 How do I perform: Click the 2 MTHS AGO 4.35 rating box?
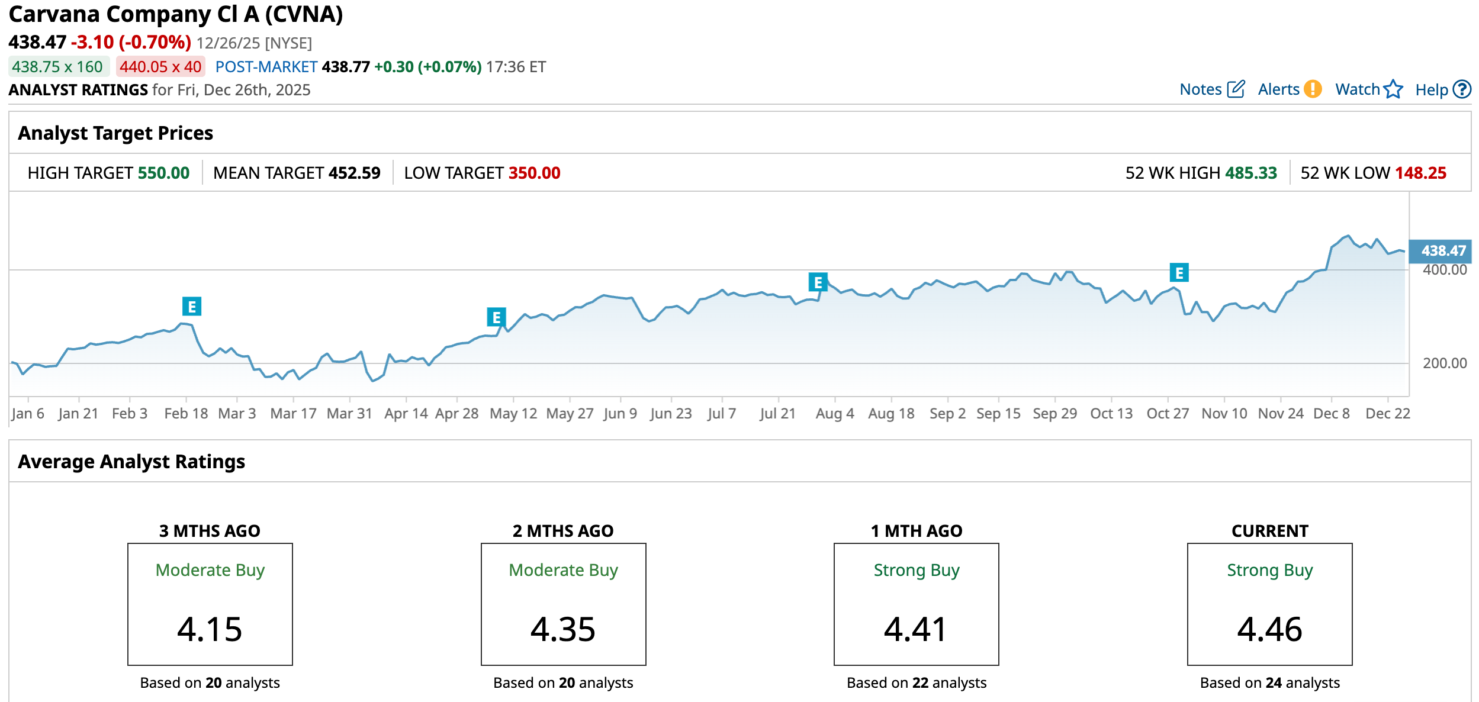(563, 604)
